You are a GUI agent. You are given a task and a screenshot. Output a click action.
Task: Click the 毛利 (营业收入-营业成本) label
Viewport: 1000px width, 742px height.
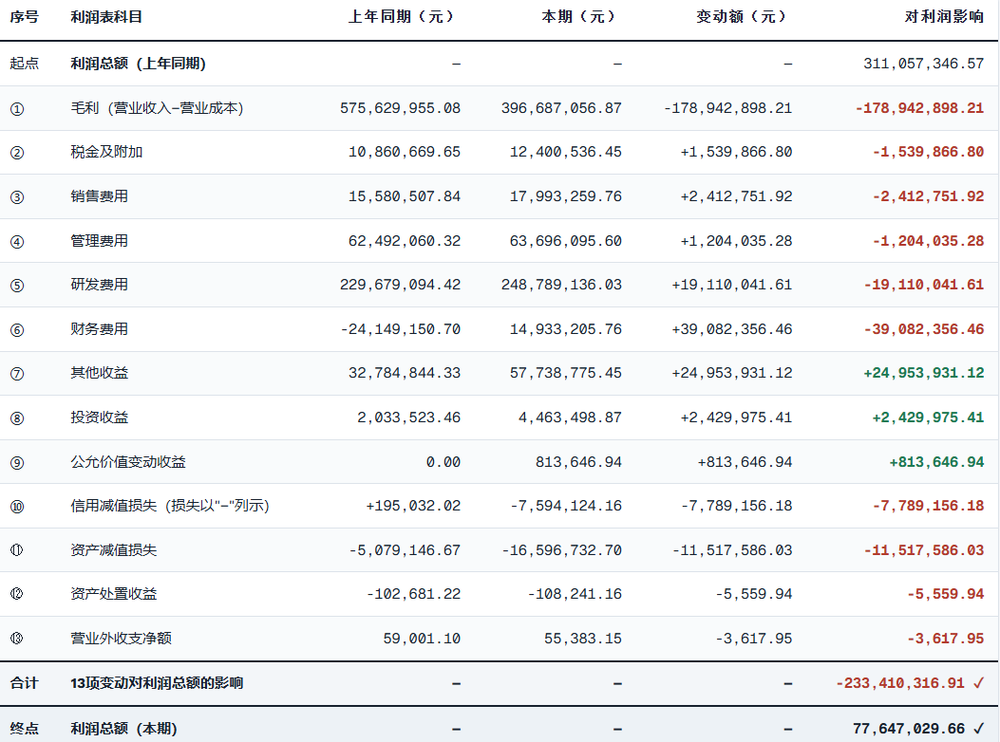pyautogui.click(x=157, y=108)
